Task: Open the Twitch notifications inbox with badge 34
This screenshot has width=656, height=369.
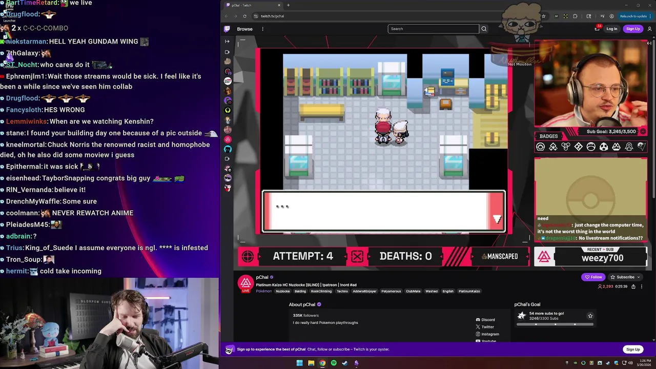Action: [597, 29]
